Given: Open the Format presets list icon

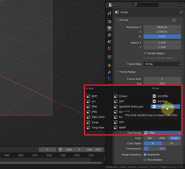Looking at the screenshot, I should [x=175, y=20].
